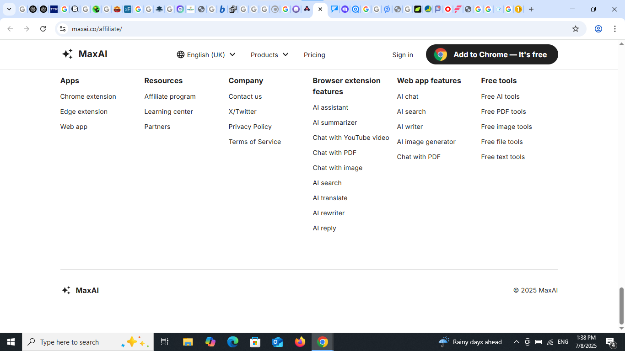Open Learning center
Image resolution: width=625 pixels, height=351 pixels.
point(169,112)
